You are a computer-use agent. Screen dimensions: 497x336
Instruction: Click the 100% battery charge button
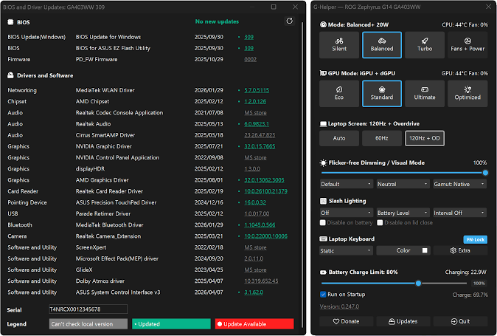pyautogui.click(x=479, y=283)
